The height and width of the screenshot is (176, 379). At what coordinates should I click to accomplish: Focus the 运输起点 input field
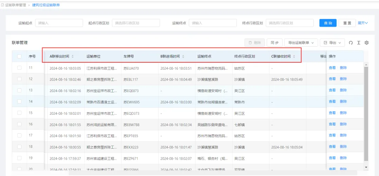(59, 23)
